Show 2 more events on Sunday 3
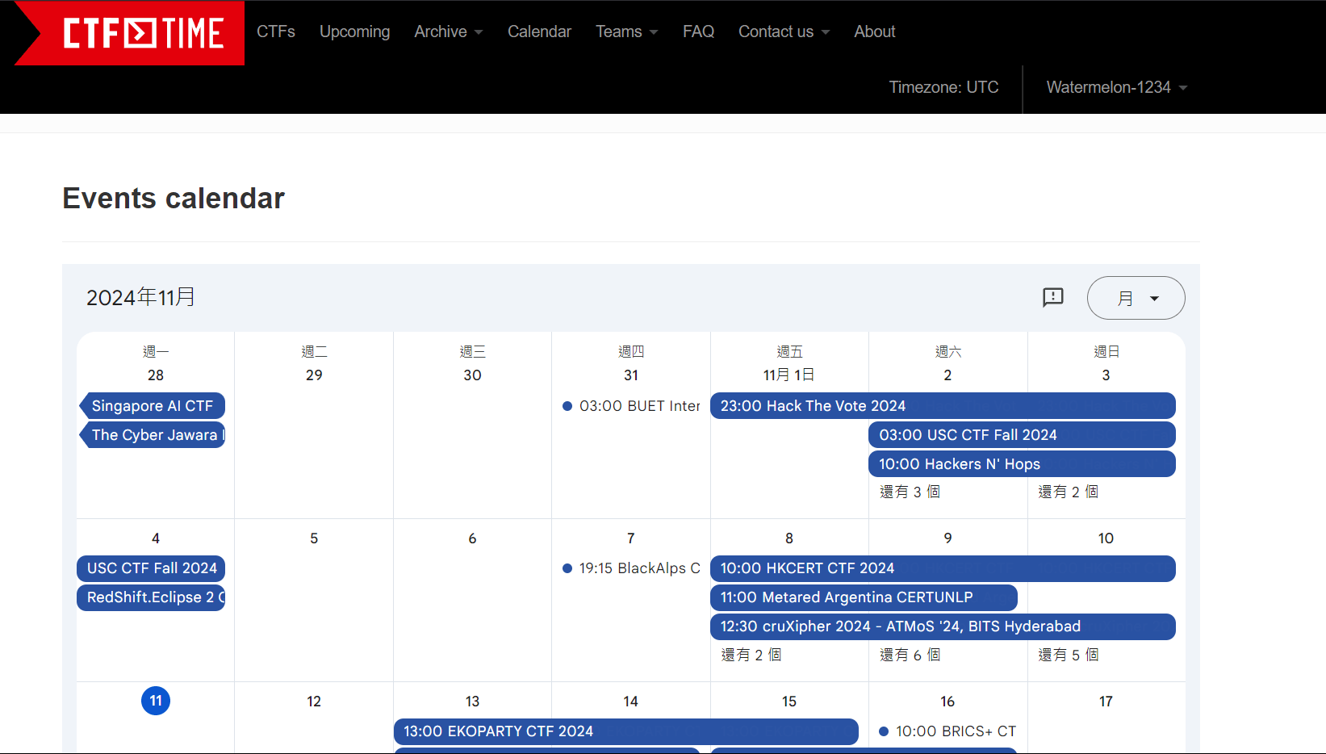 coord(1068,492)
